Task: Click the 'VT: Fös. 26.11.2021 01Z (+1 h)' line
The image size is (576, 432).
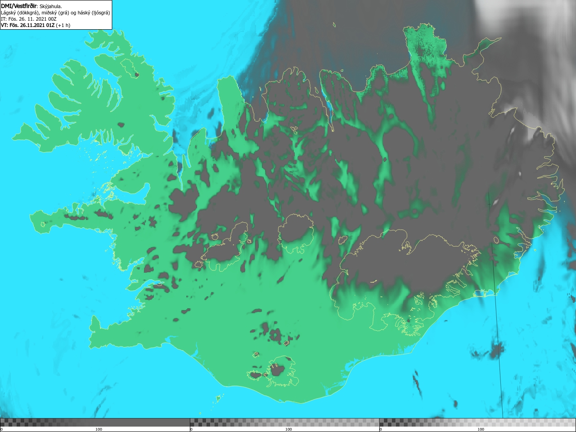Action: [x=36, y=25]
